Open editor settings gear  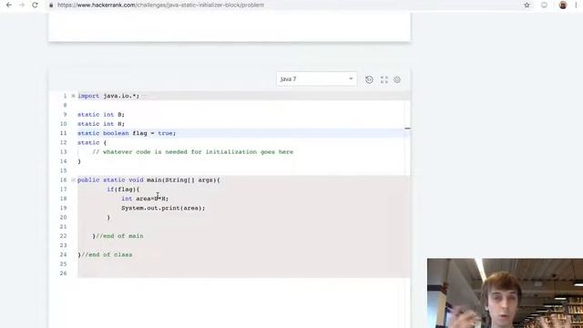(397, 79)
